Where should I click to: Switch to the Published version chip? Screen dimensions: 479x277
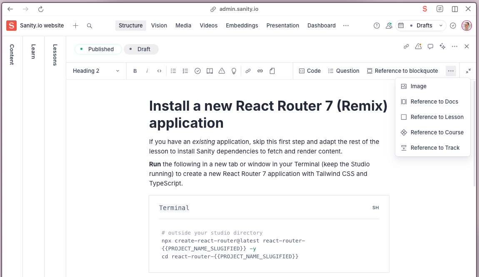click(x=98, y=49)
